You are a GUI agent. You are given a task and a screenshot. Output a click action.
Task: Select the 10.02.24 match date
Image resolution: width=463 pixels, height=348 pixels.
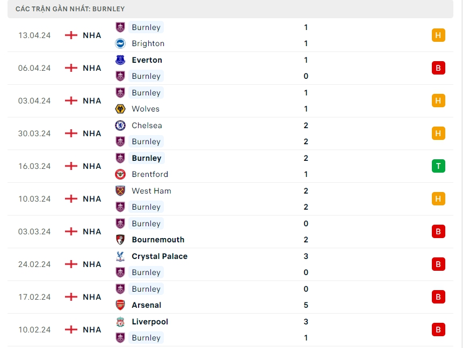pyautogui.click(x=34, y=330)
